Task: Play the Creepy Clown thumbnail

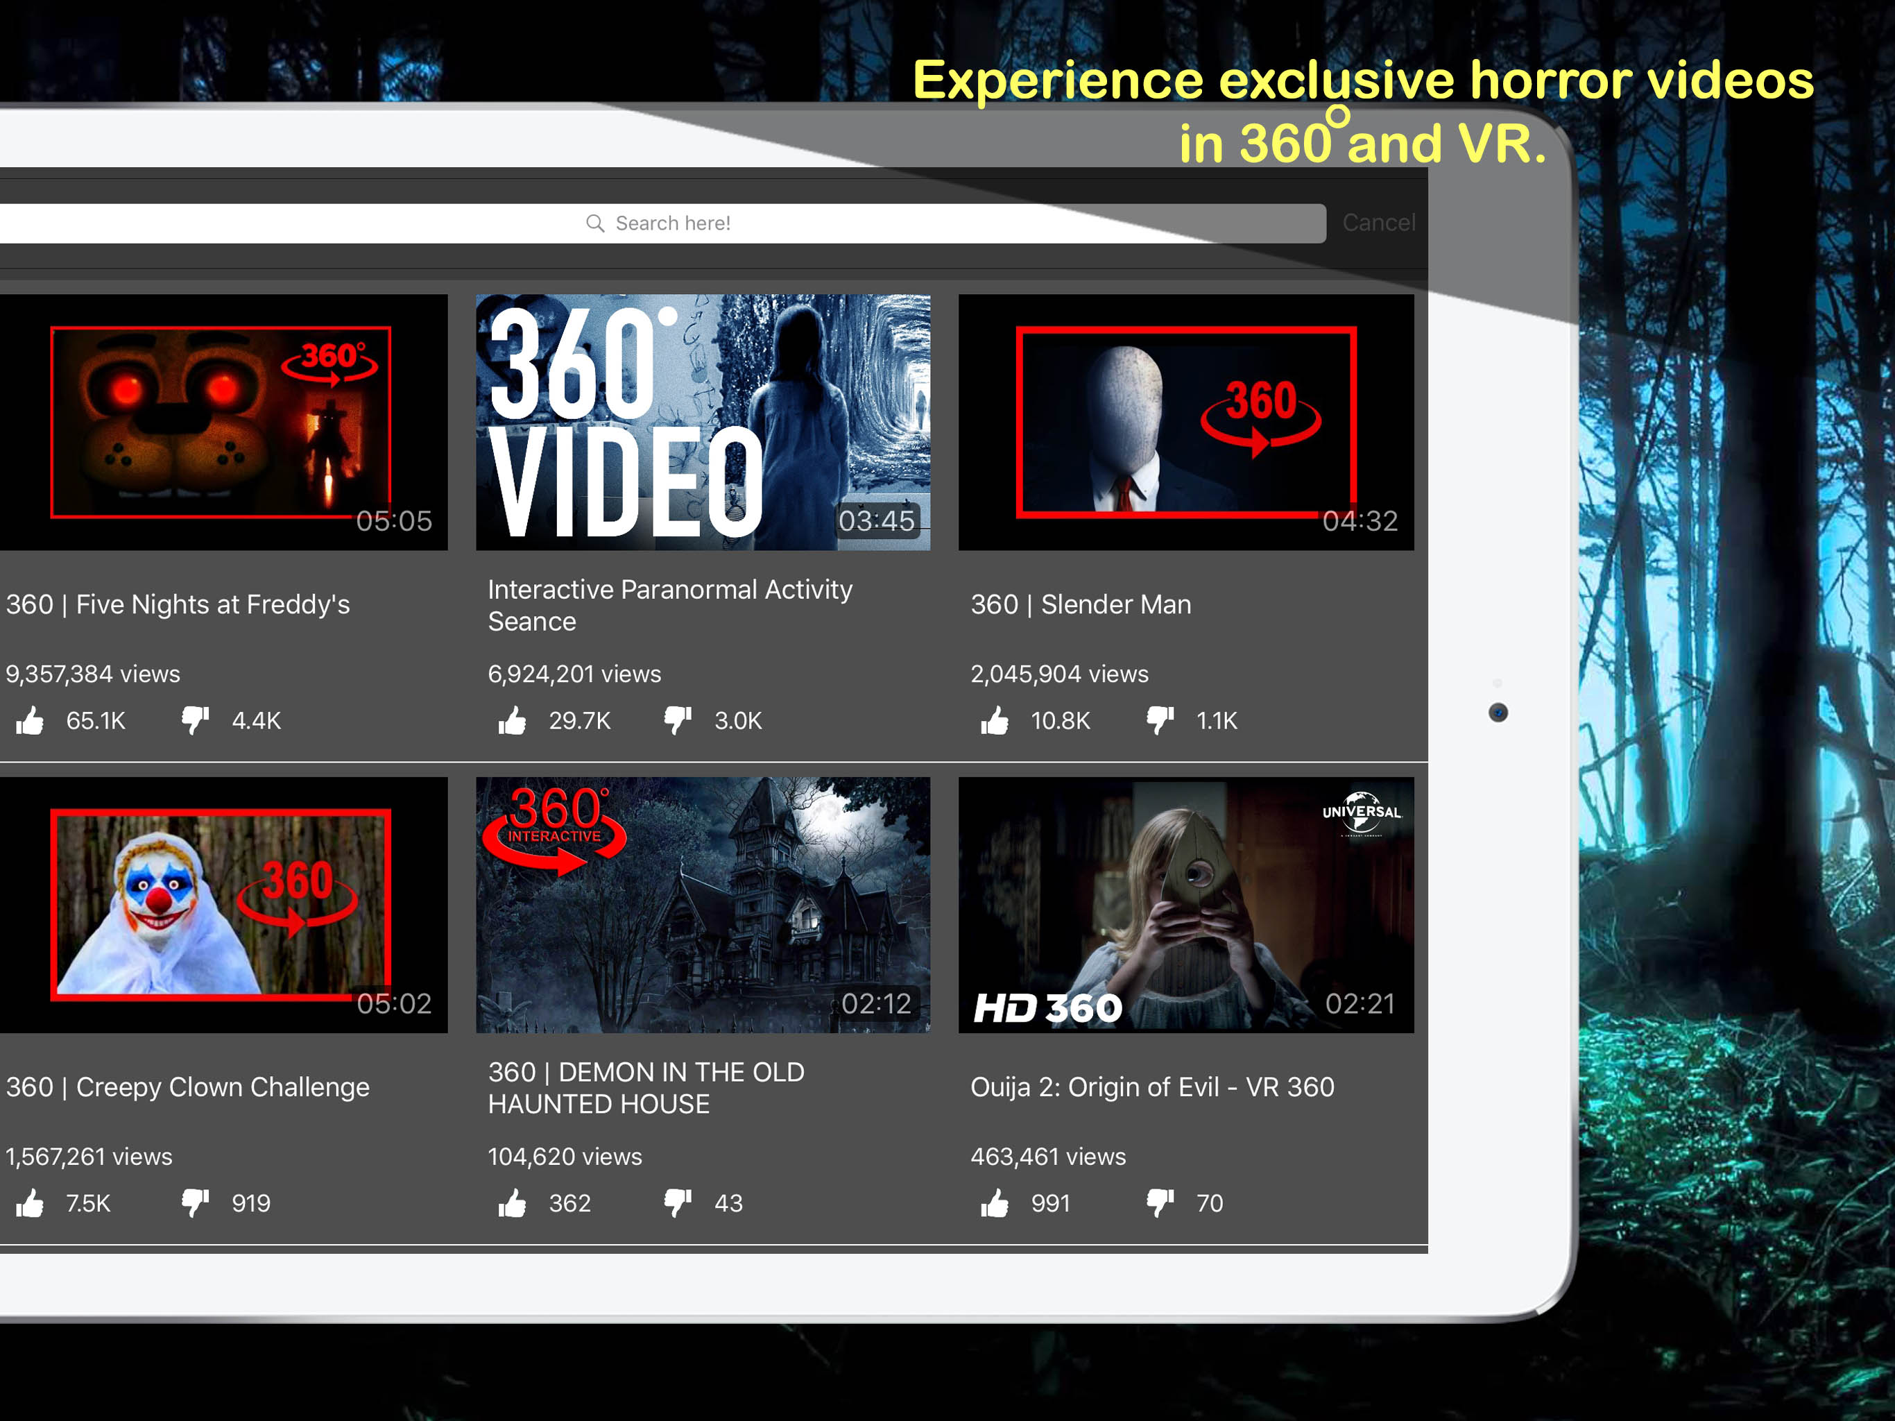Action: 223,905
